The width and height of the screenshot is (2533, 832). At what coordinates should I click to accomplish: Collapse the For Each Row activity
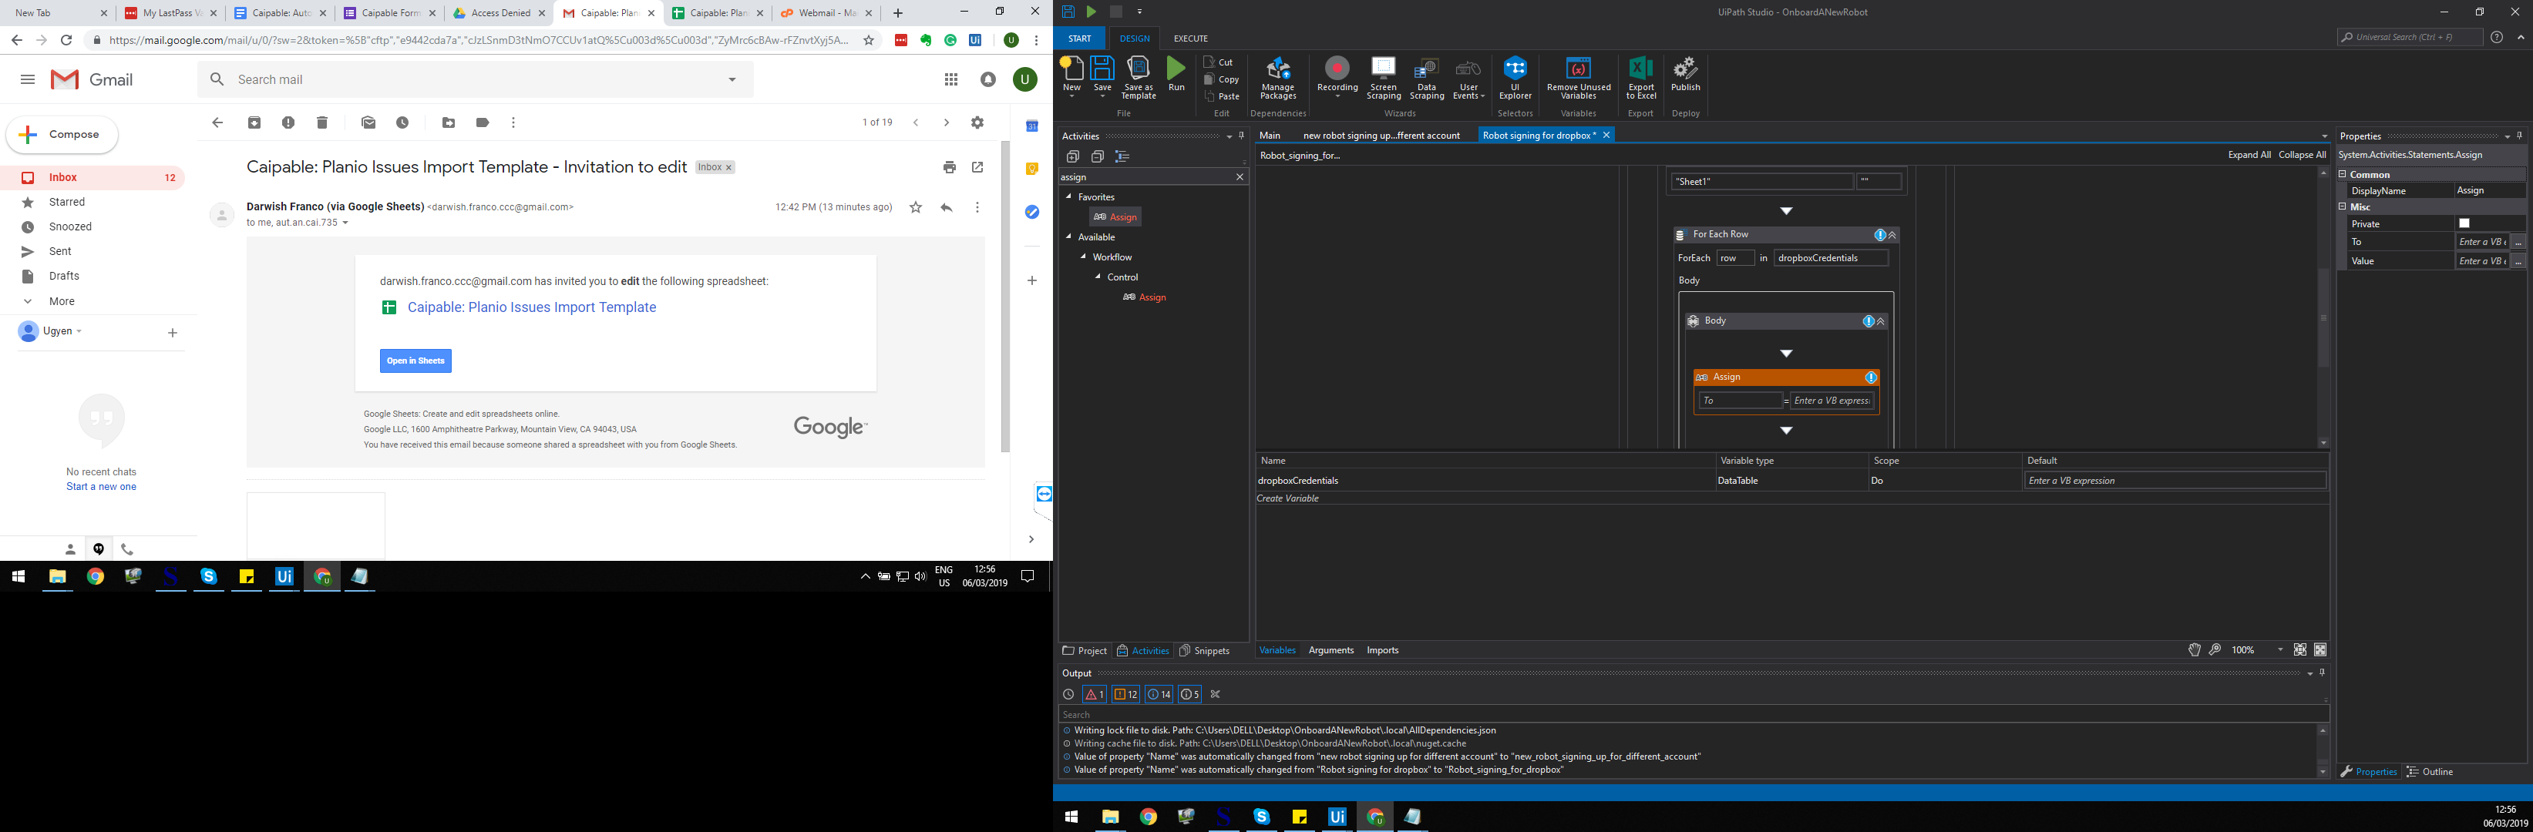click(x=1892, y=235)
